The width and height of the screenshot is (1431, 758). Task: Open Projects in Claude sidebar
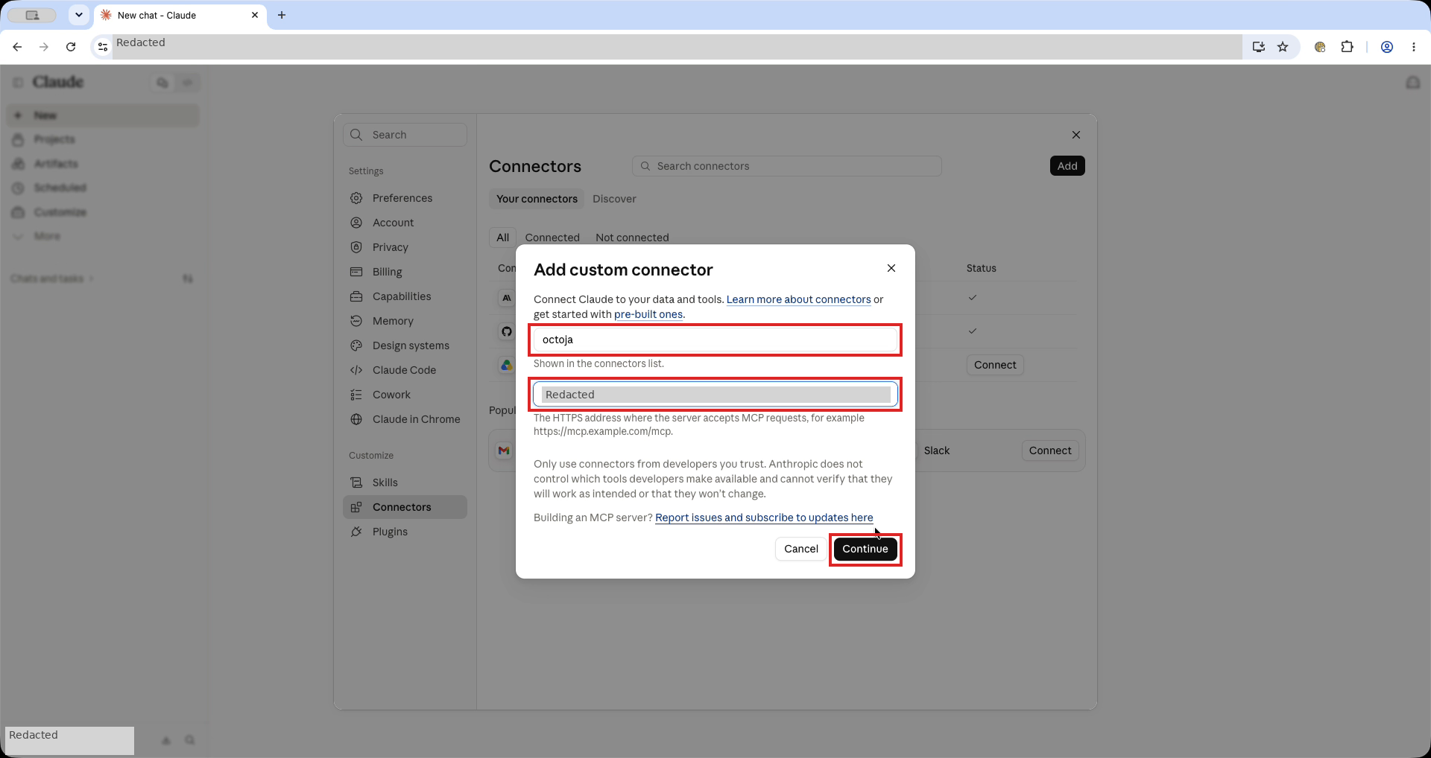103,139
